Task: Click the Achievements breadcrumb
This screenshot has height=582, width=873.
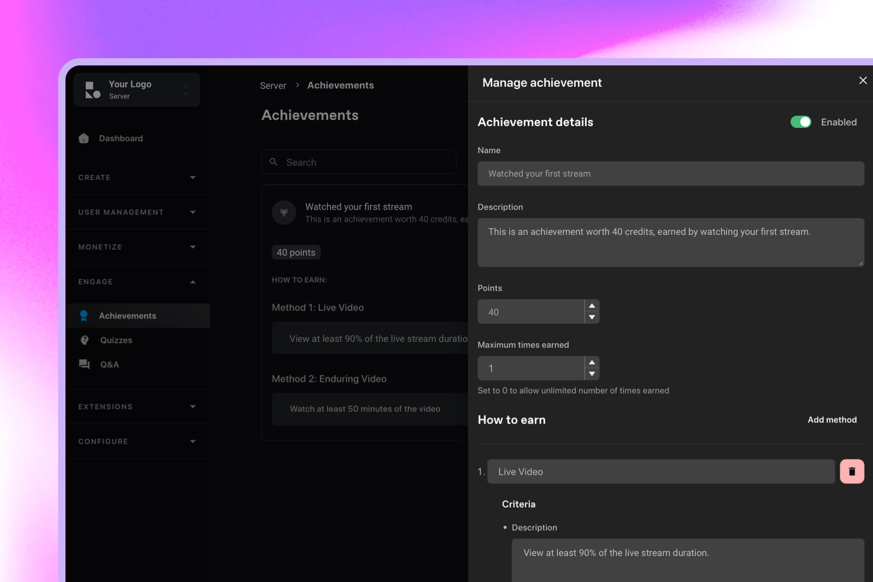Action: tap(340, 85)
